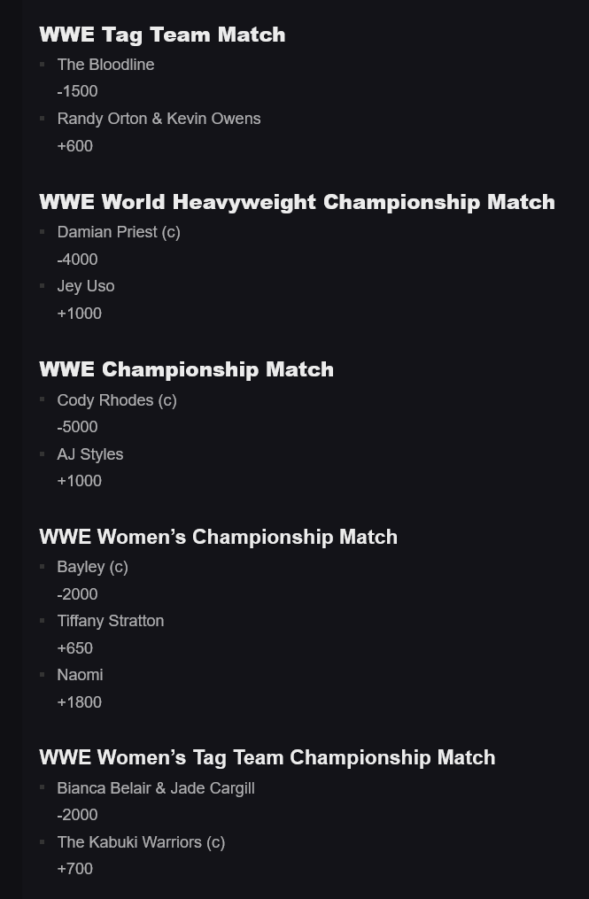Image resolution: width=589 pixels, height=899 pixels.
Task: Select the AJ Styles entry
Action: (x=90, y=454)
